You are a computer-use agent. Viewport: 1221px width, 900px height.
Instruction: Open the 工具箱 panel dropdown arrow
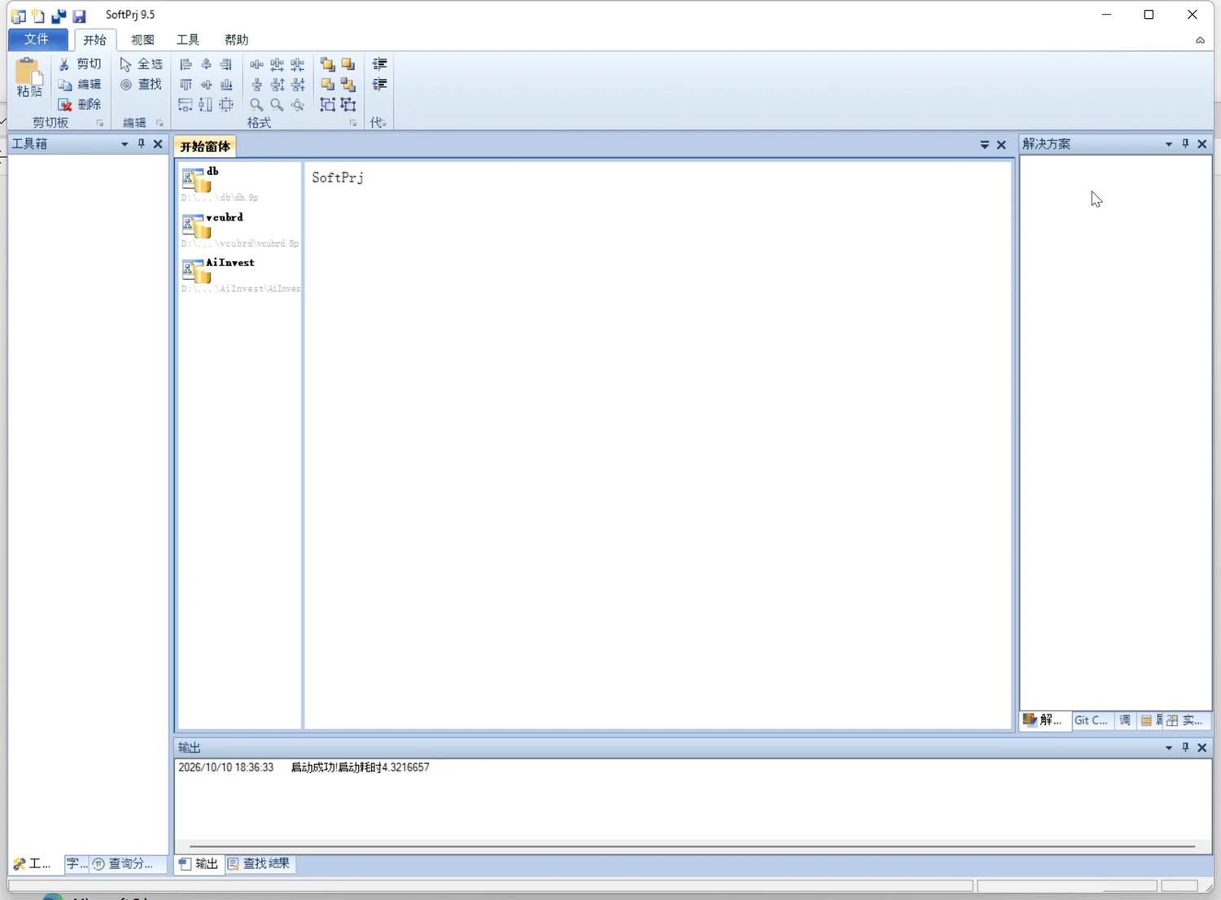(x=125, y=144)
